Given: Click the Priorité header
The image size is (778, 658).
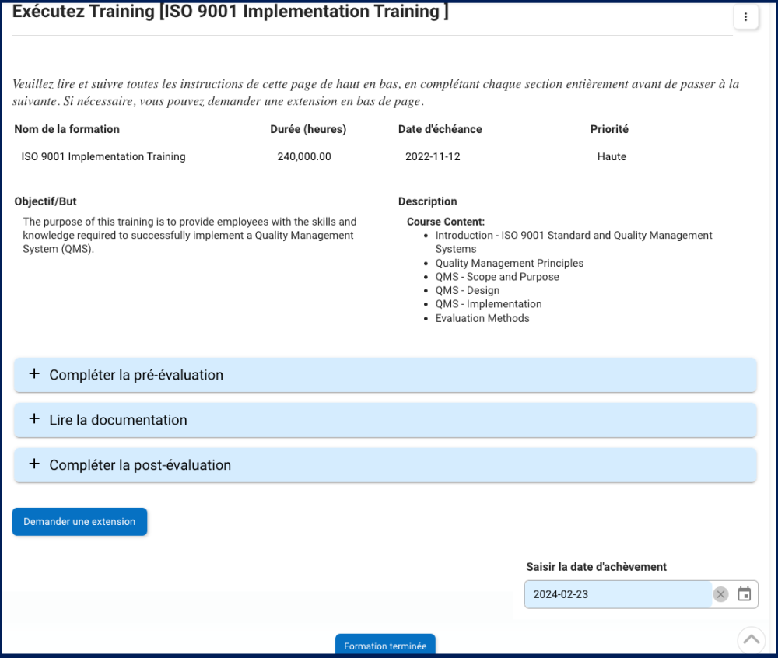Looking at the screenshot, I should tap(609, 129).
